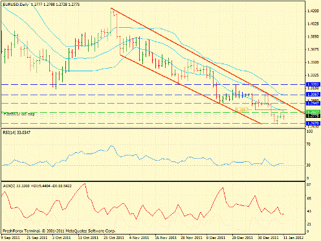This screenshot has height=241, width=321.
Task: Click the sell stop order label
Action: [19, 114]
